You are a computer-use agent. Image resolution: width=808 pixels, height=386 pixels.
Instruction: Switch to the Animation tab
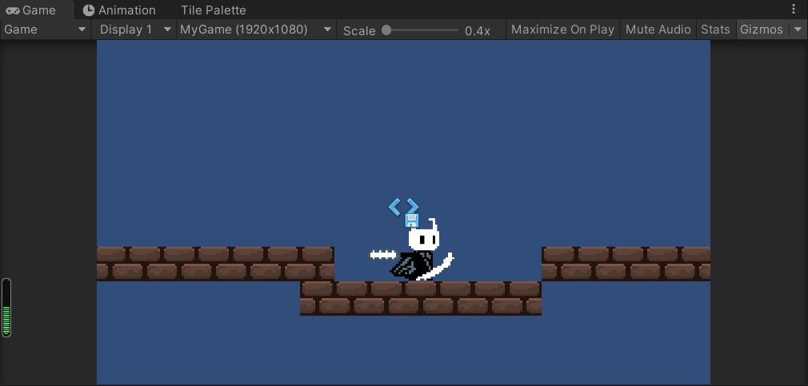119,10
